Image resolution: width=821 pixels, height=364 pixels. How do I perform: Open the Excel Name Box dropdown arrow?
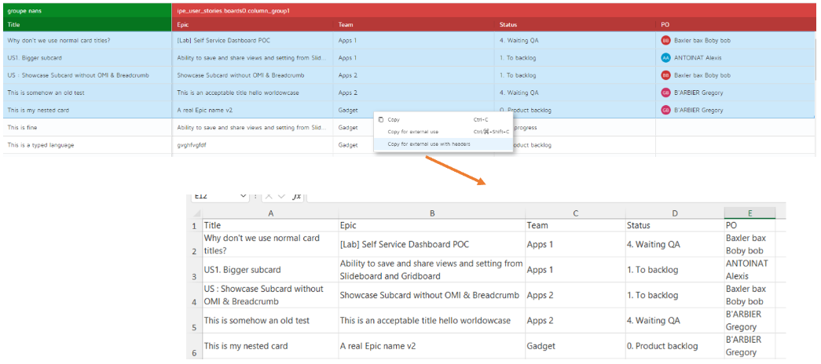pyautogui.click(x=244, y=196)
